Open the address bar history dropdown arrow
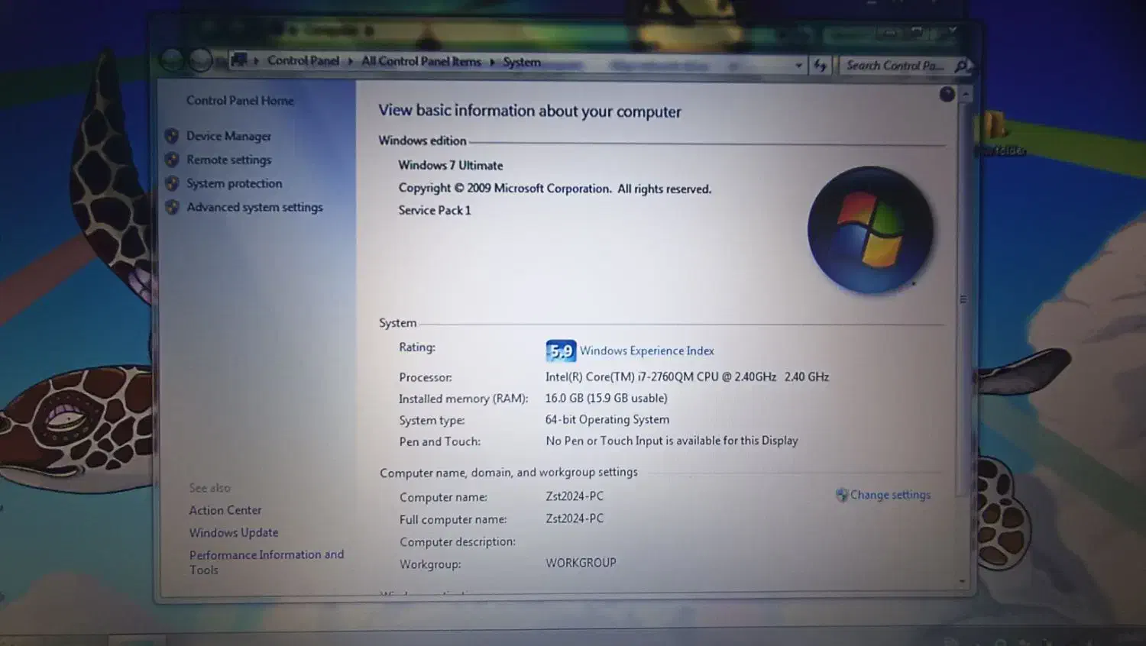This screenshot has width=1146, height=646. (x=798, y=66)
